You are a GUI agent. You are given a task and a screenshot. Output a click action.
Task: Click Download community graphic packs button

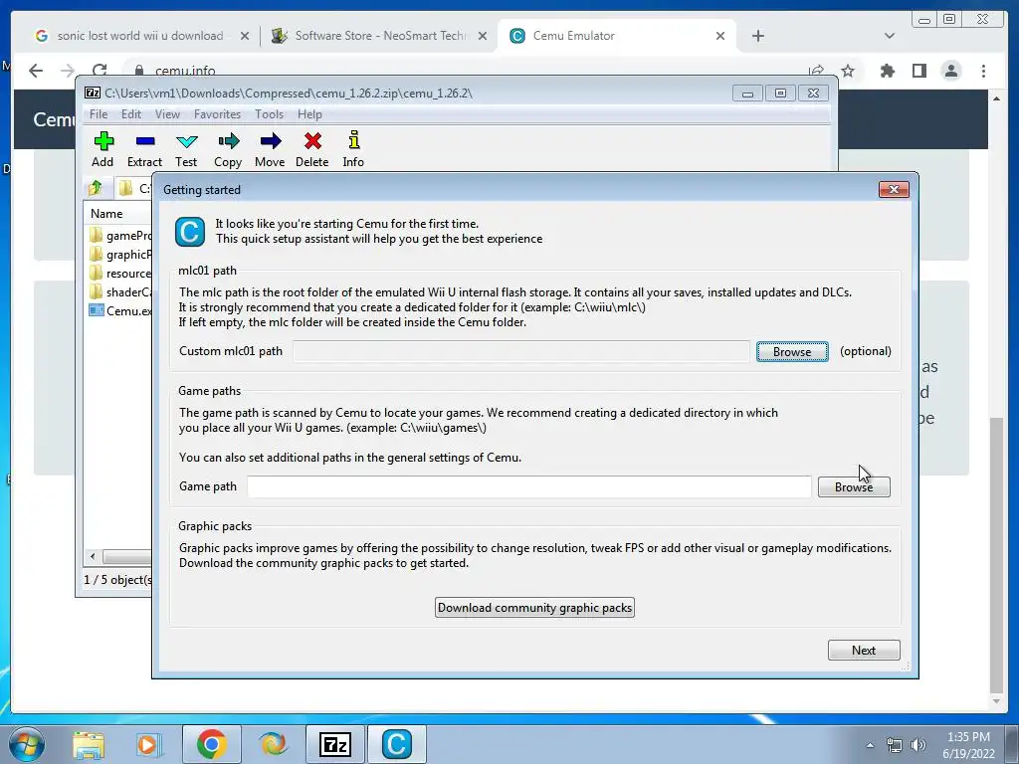point(534,608)
